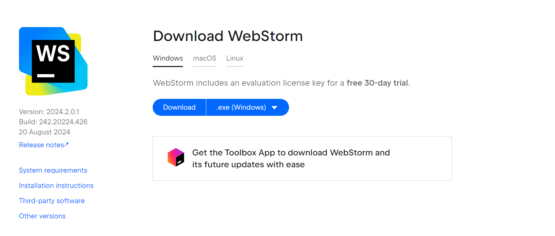Click the Build 242.20224.426 text
The height and width of the screenshot is (236, 555).
(53, 122)
